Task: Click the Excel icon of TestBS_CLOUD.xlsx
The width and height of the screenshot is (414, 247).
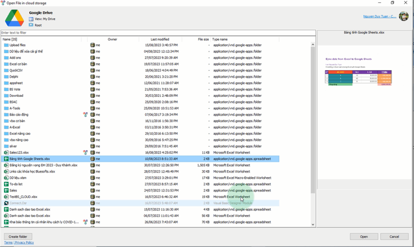Action: pyautogui.click(x=6, y=197)
